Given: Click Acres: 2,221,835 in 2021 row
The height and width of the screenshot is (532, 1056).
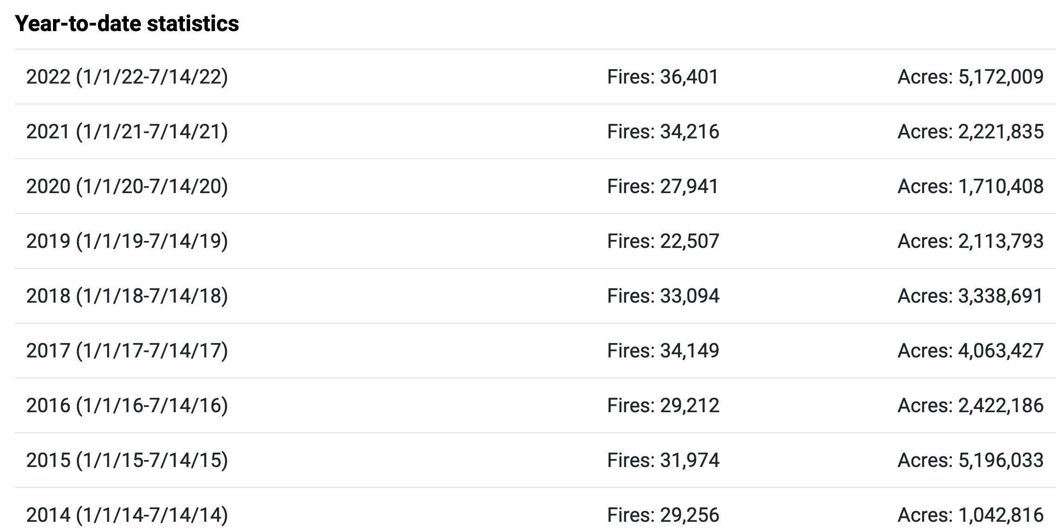Looking at the screenshot, I should tap(970, 131).
